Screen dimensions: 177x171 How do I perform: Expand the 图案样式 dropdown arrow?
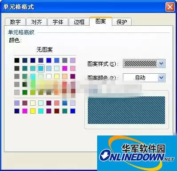pyautogui.click(x=161, y=64)
